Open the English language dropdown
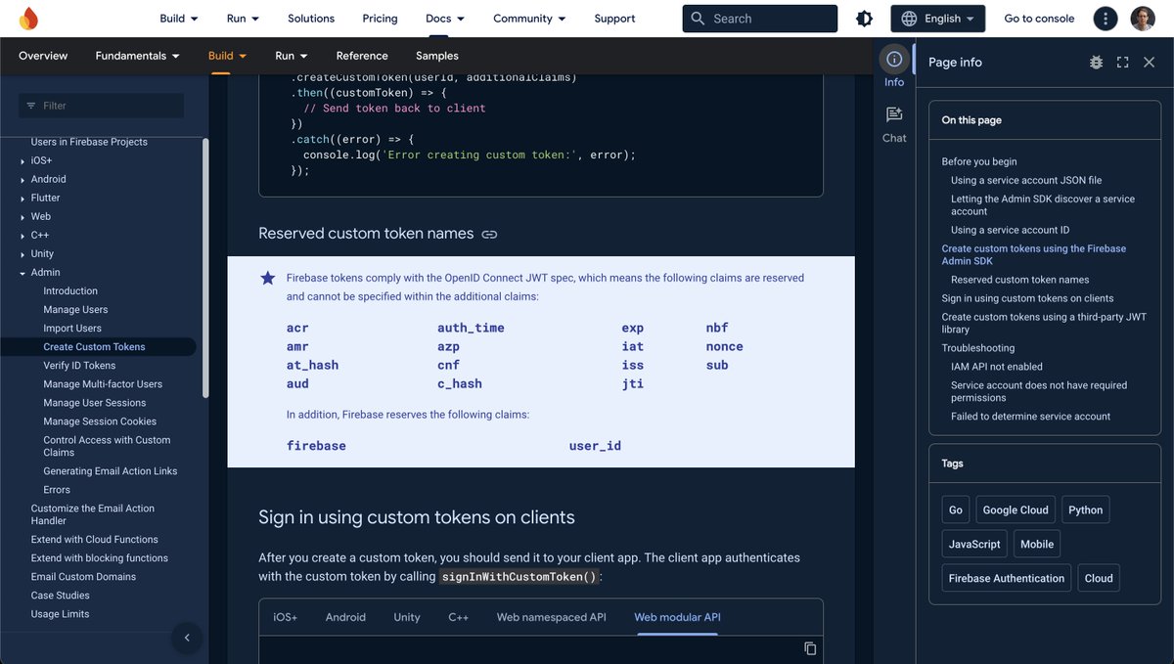 tap(937, 19)
